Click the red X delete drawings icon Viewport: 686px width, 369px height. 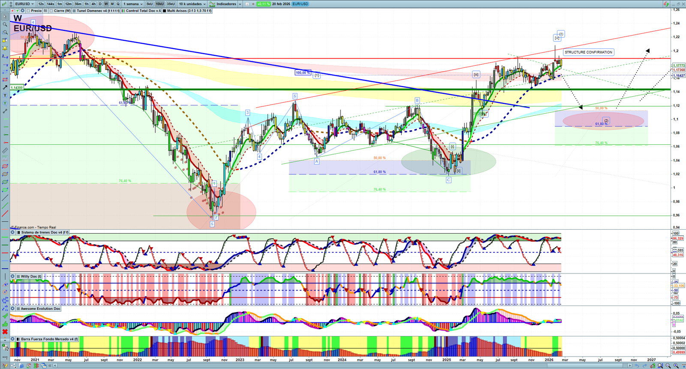5,332
